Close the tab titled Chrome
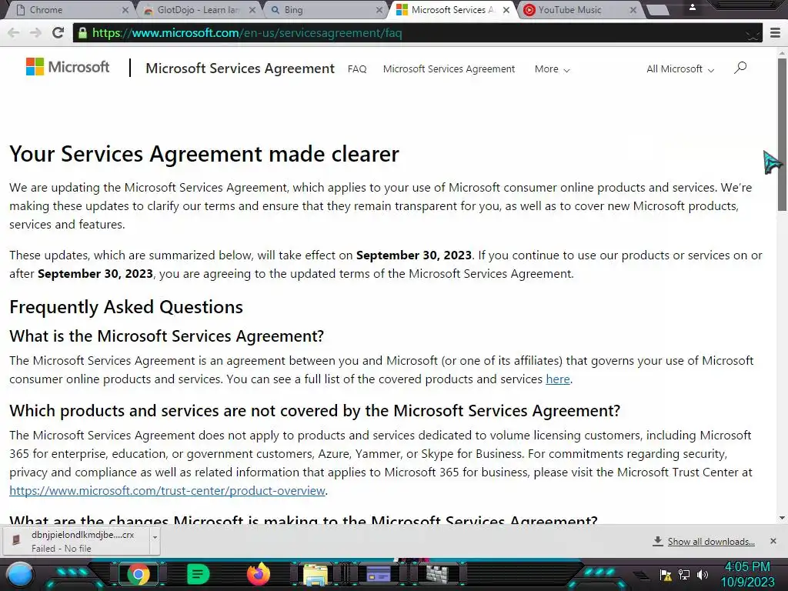 (x=125, y=10)
